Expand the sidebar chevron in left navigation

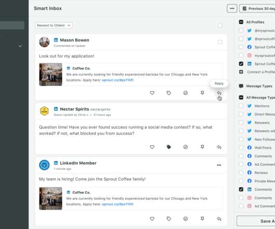tap(20, 47)
